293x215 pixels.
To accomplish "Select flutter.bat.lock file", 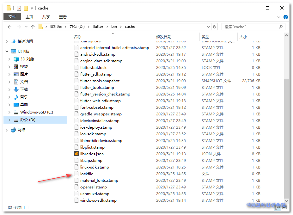I will tap(94, 68).
